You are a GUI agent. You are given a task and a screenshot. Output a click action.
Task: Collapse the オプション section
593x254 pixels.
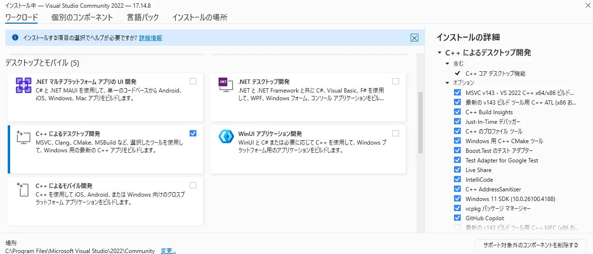pos(447,83)
